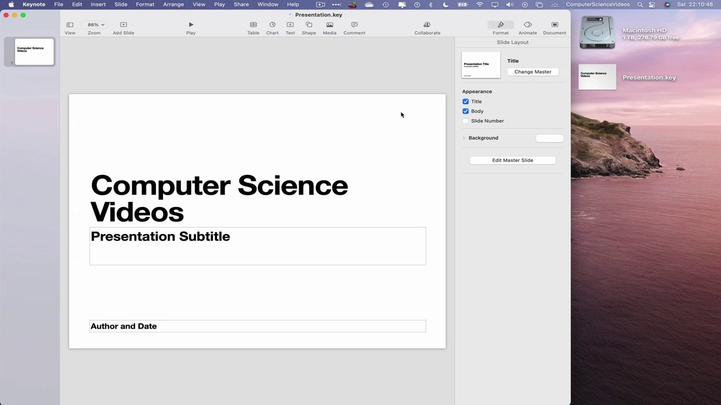Viewport: 721px width, 405px height.
Task: Click the Time Machine menu bar icon
Action: click(x=385, y=4)
